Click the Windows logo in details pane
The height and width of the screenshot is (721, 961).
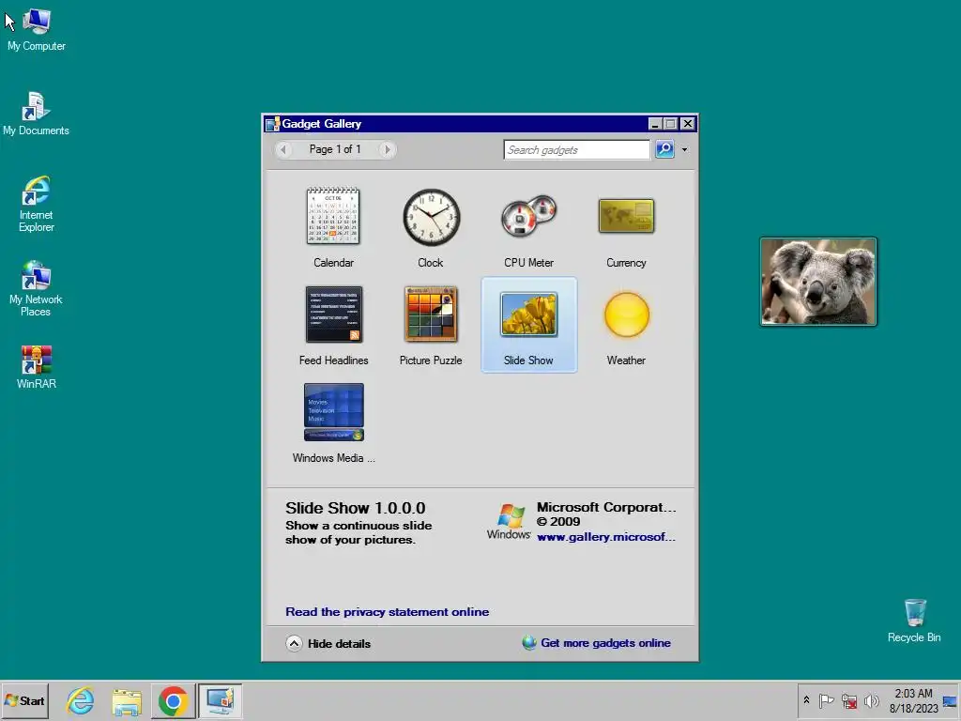click(509, 521)
